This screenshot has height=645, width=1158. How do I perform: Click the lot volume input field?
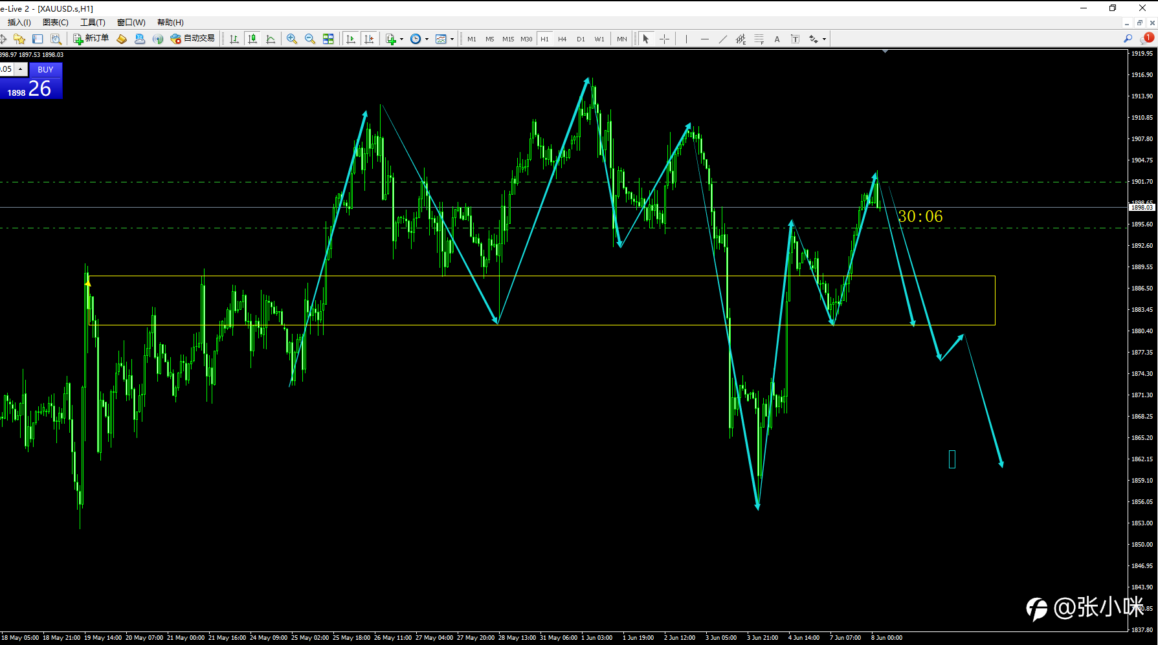pos(7,69)
